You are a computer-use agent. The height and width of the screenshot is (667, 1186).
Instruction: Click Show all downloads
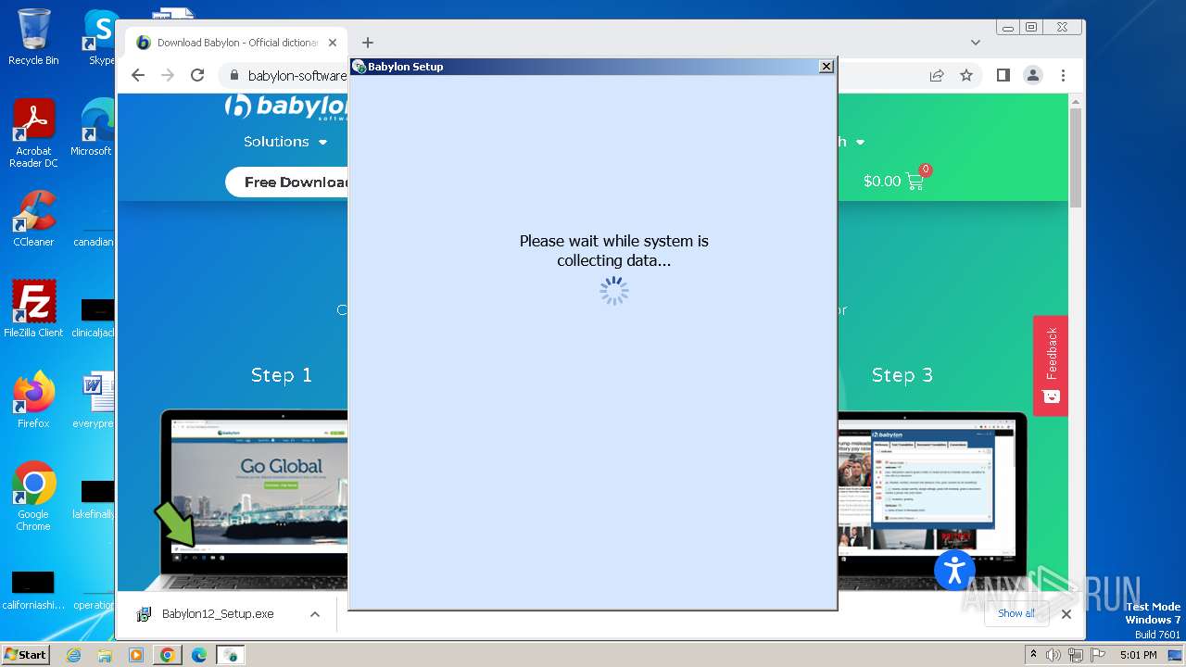click(x=1016, y=613)
